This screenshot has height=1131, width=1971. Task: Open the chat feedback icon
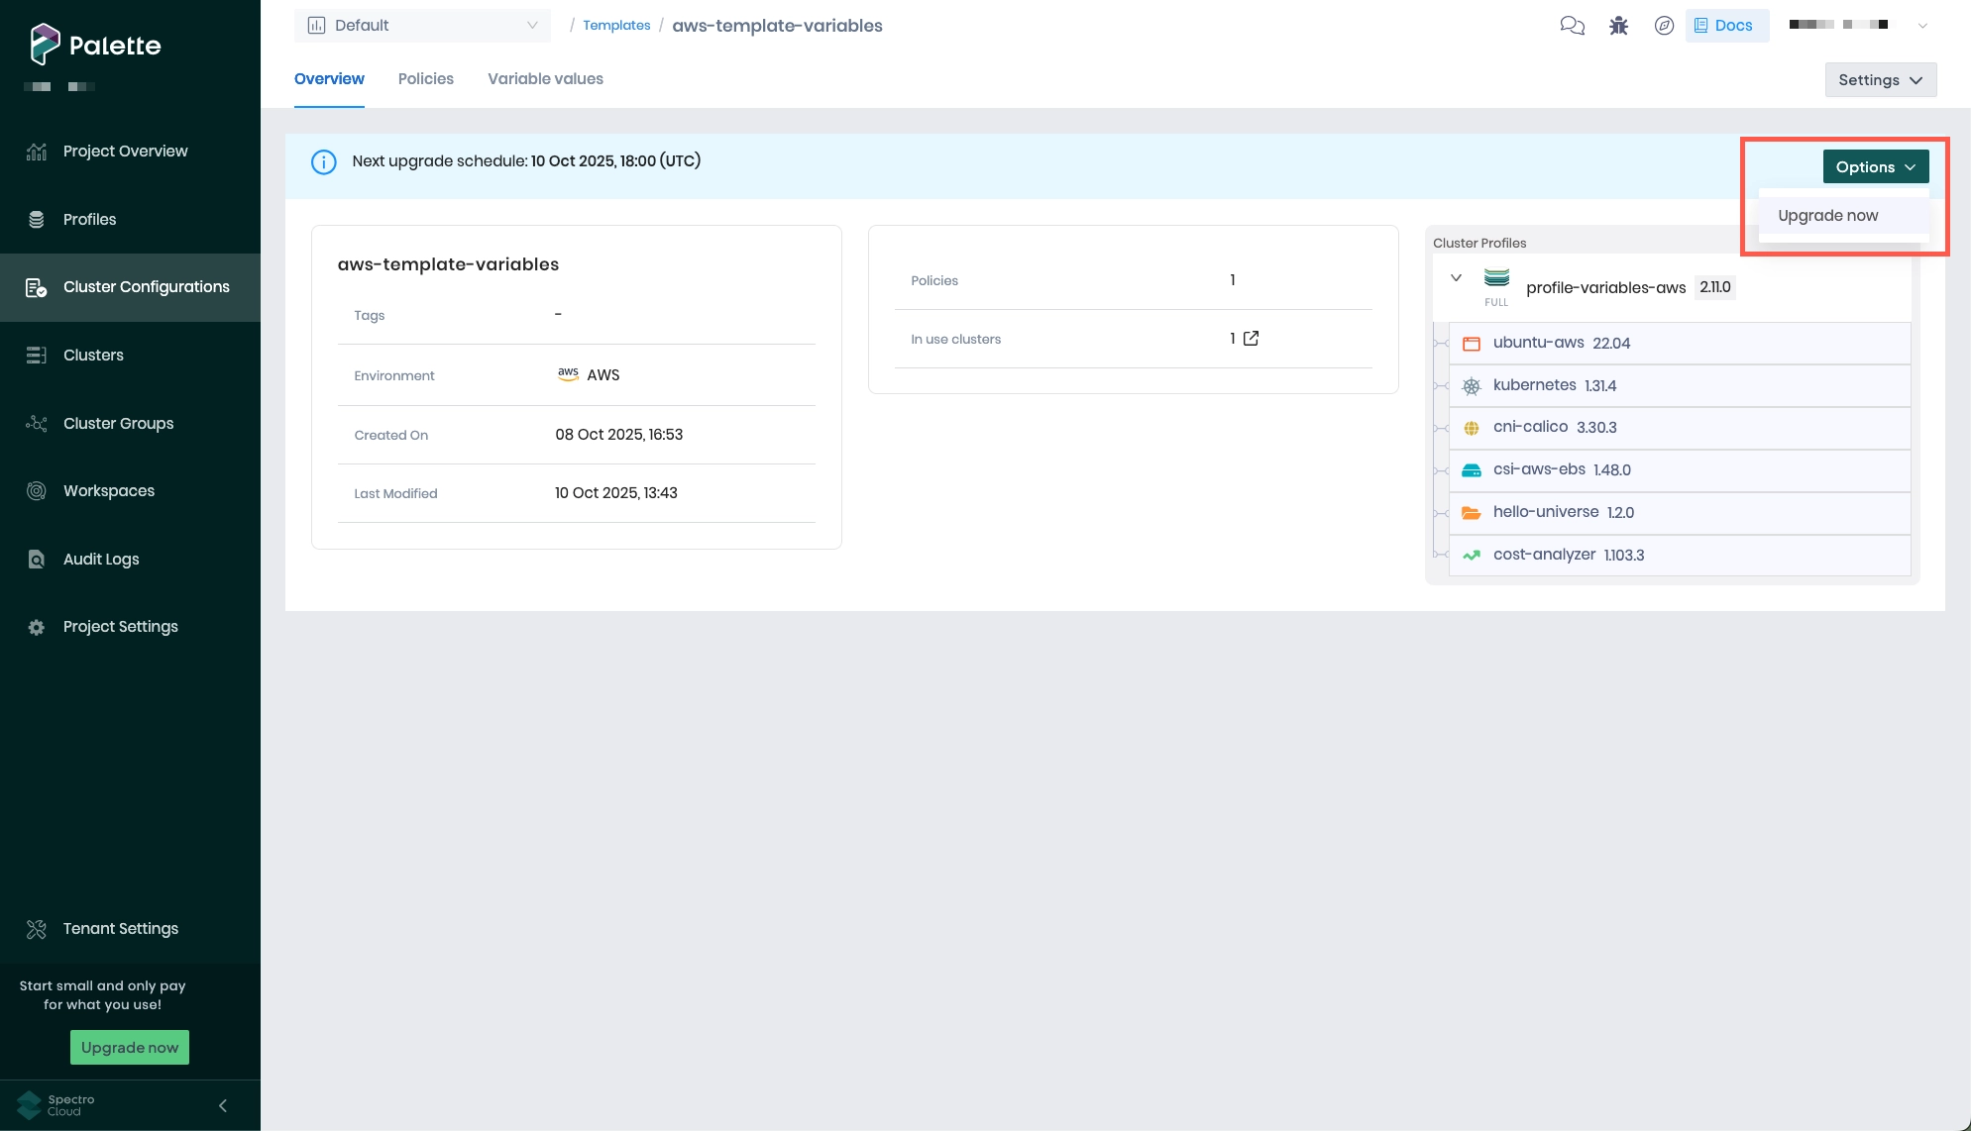coord(1573,26)
